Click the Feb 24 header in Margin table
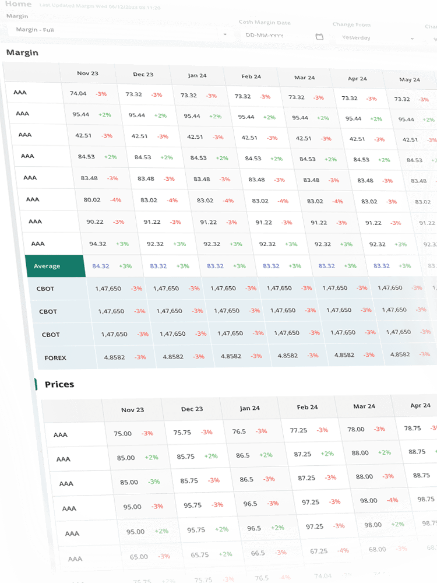 [251, 76]
